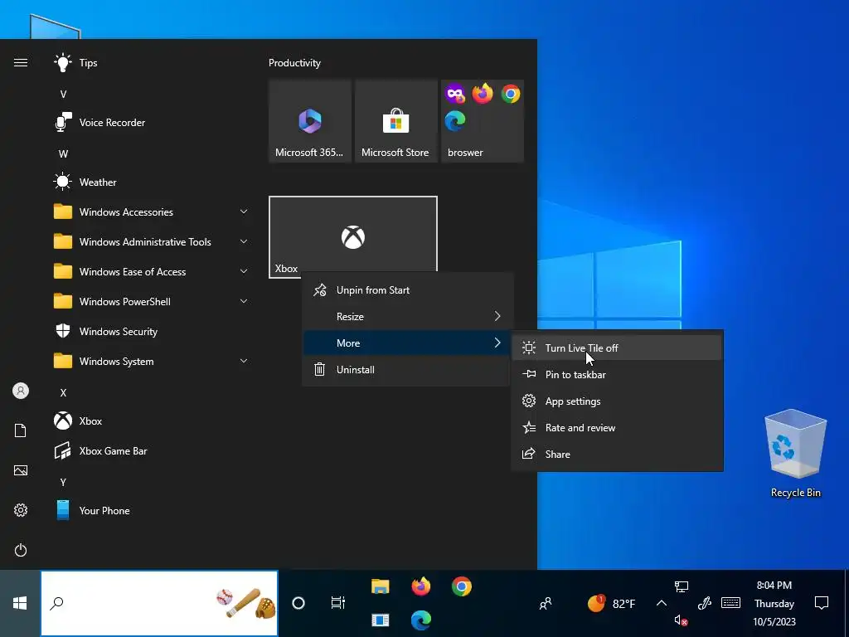The height and width of the screenshot is (637, 849).
Task: Jump to letter V section header
Action: click(63, 95)
